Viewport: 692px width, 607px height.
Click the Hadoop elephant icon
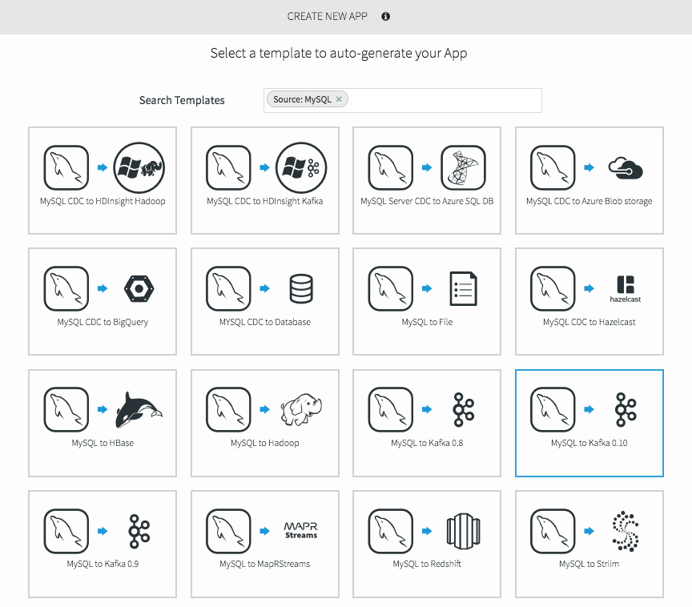tap(301, 410)
